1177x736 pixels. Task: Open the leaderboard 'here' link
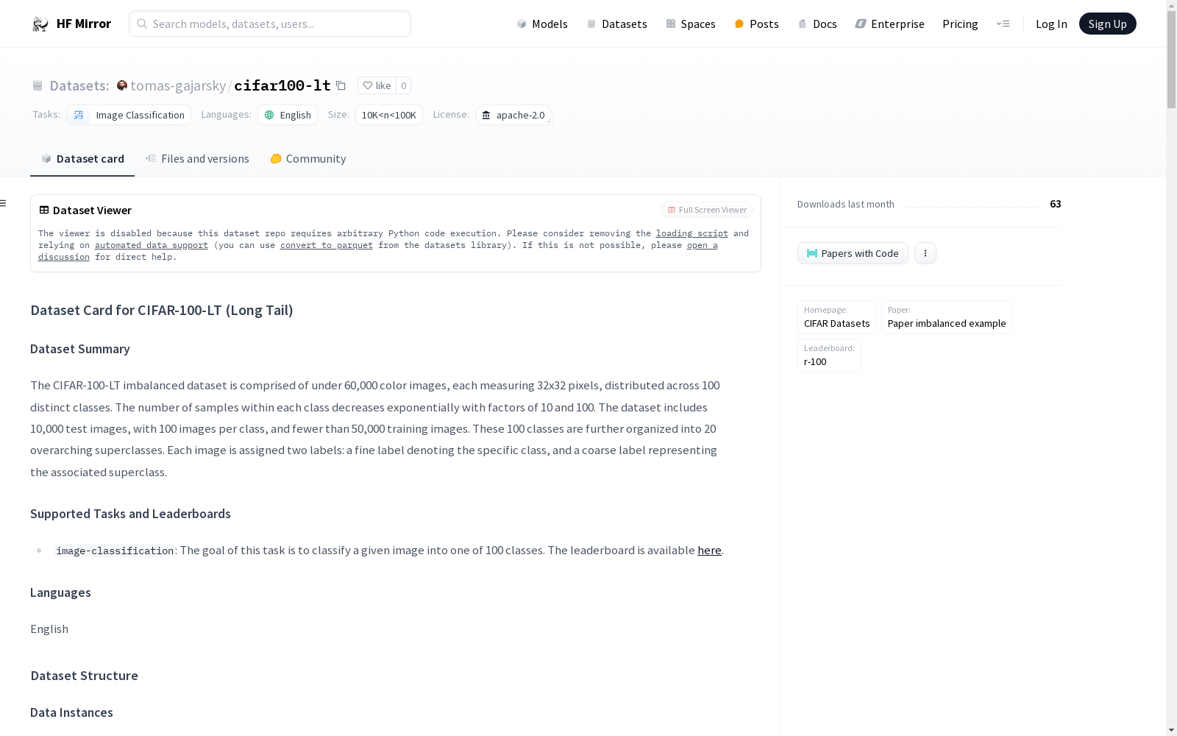(709, 551)
